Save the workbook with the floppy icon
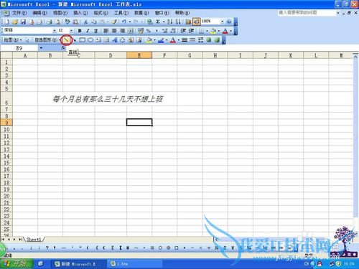The width and height of the screenshot is (359, 269). (x=23, y=22)
